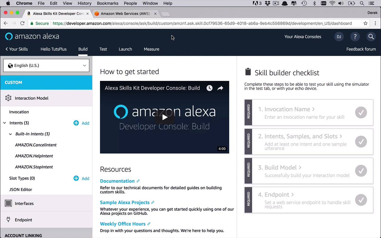Image resolution: width=381 pixels, height=238 pixels.
Task: Open the DJ user profile menu
Action: pos(339,37)
